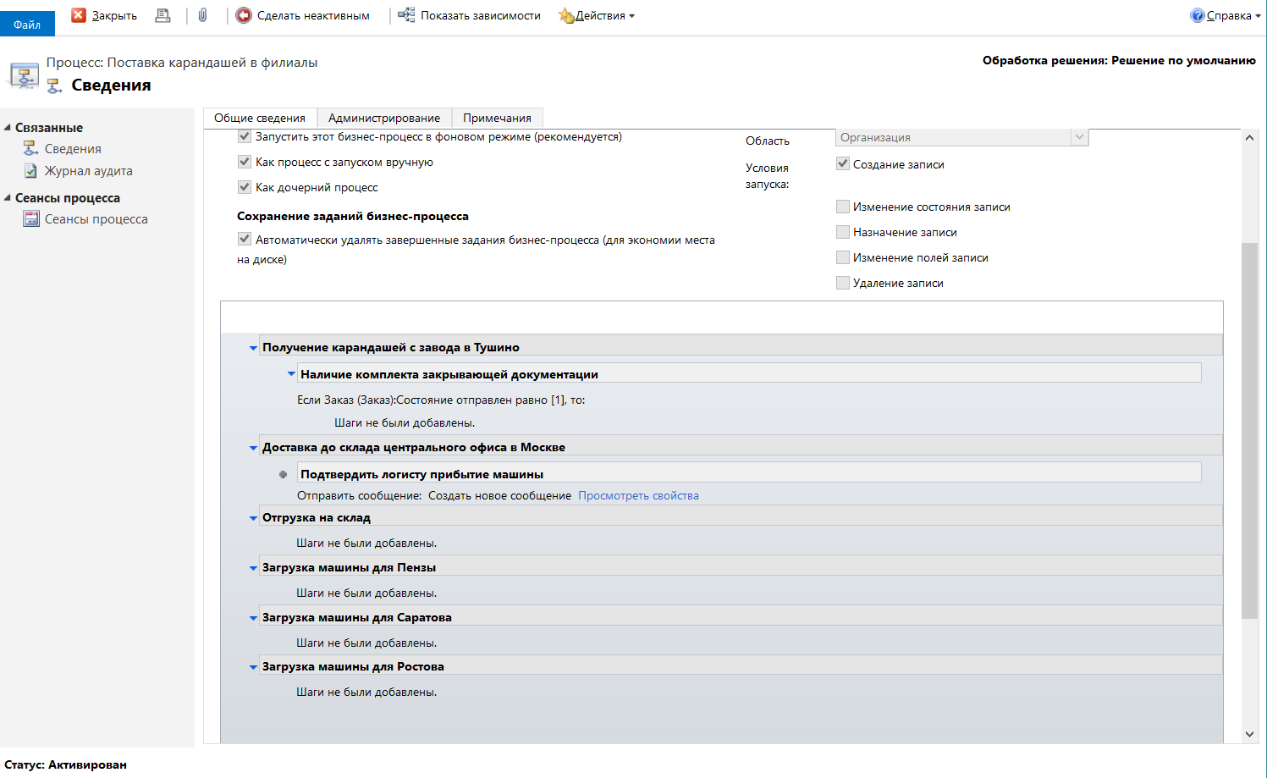Image resolution: width=1267 pixels, height=778 pixels.
Task: Select the Подтвердить логисту прибытие машины step field
Action: (x=749, y=474)
